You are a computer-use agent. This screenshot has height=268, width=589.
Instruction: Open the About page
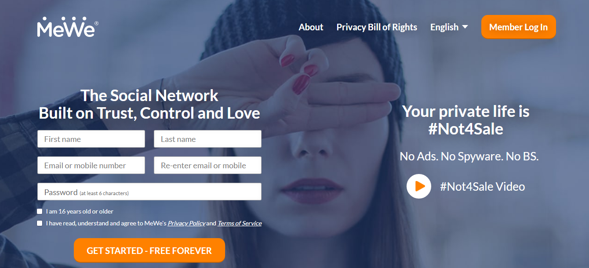(x=311, y=27)
